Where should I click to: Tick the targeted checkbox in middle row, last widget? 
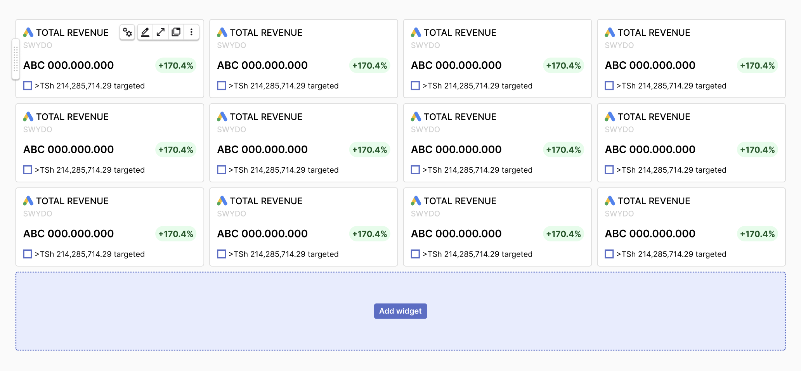[x=609, y=170]
